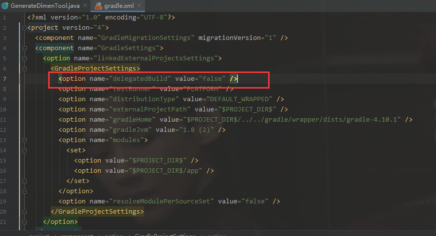Collapse linkedExternalProjectsSettings fold on line 5

(24, 58)
